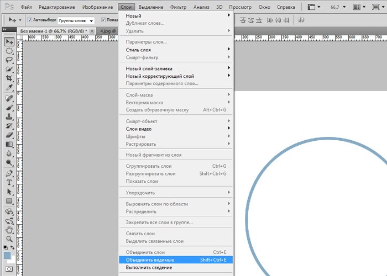Click the blue circle on the canvas
This screenshot has height=276, width=387.
tap(247, 210)
